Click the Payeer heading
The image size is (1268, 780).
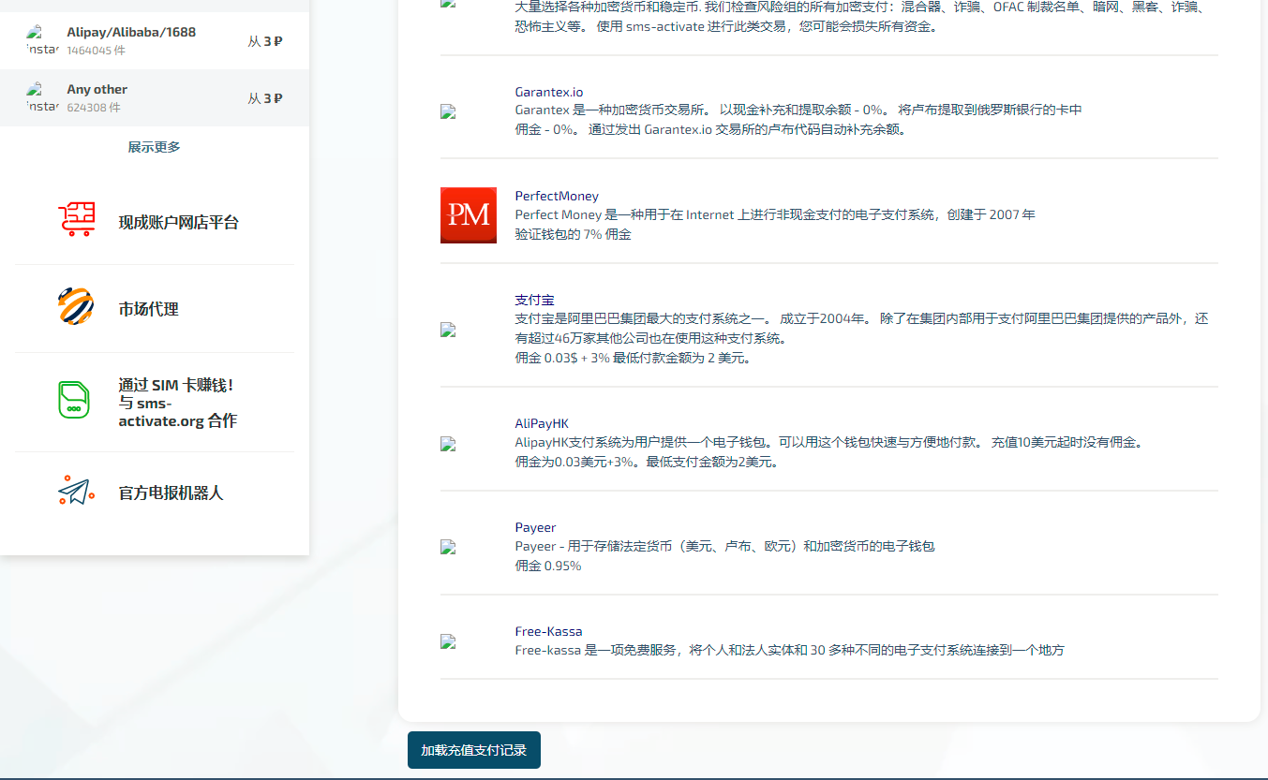(x=534, y=527)
